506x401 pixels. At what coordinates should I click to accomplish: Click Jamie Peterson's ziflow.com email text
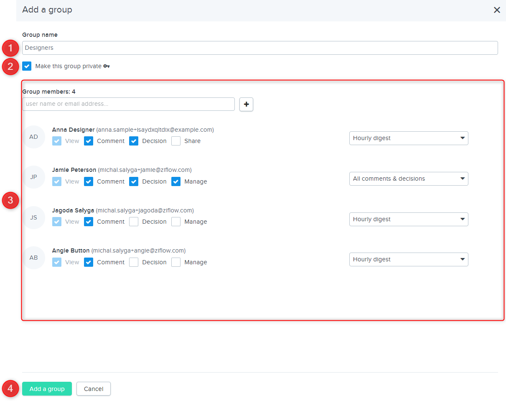(145, 170)
